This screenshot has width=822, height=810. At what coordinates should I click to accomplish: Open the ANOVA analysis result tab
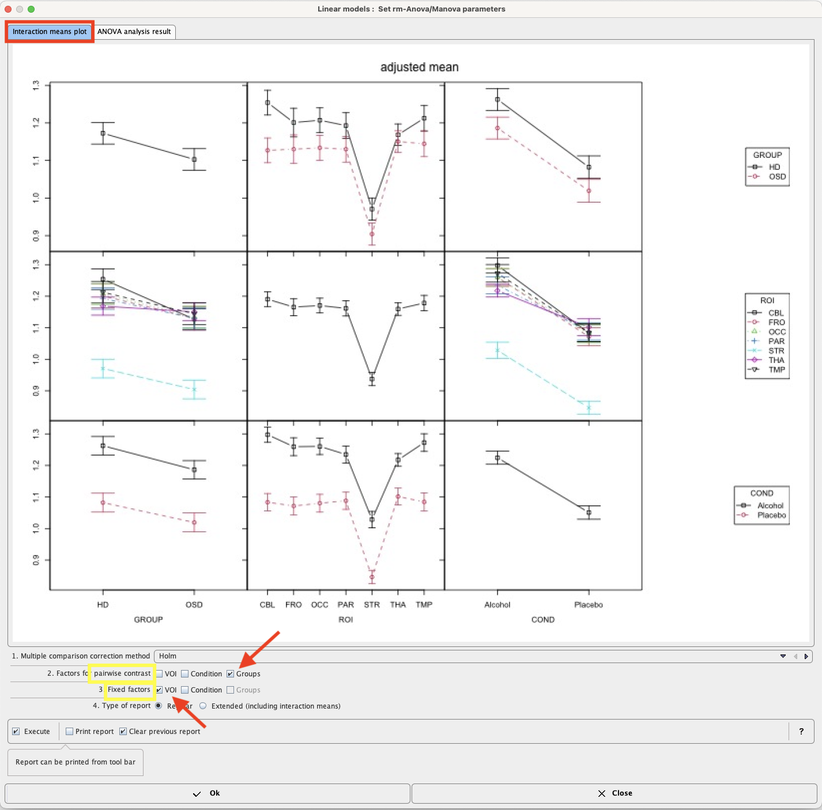[134, 32]
